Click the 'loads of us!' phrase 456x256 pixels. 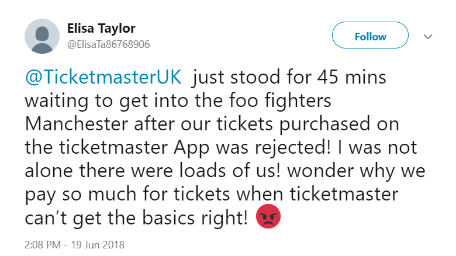[x=229, y=171]
